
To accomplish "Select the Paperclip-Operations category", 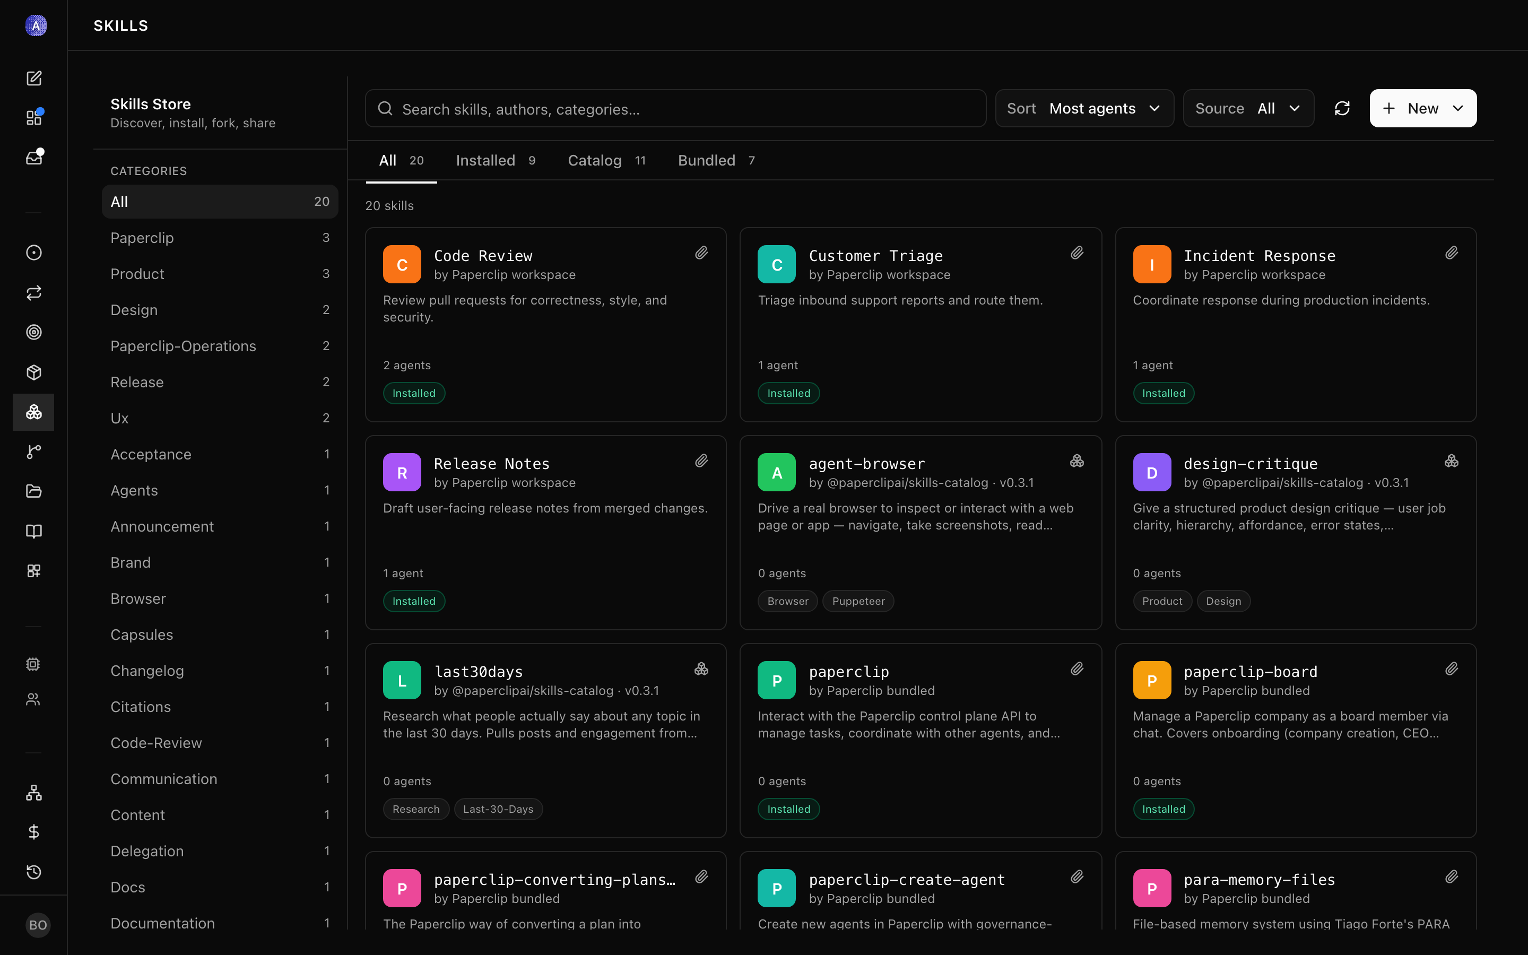I will coord(220,345).
